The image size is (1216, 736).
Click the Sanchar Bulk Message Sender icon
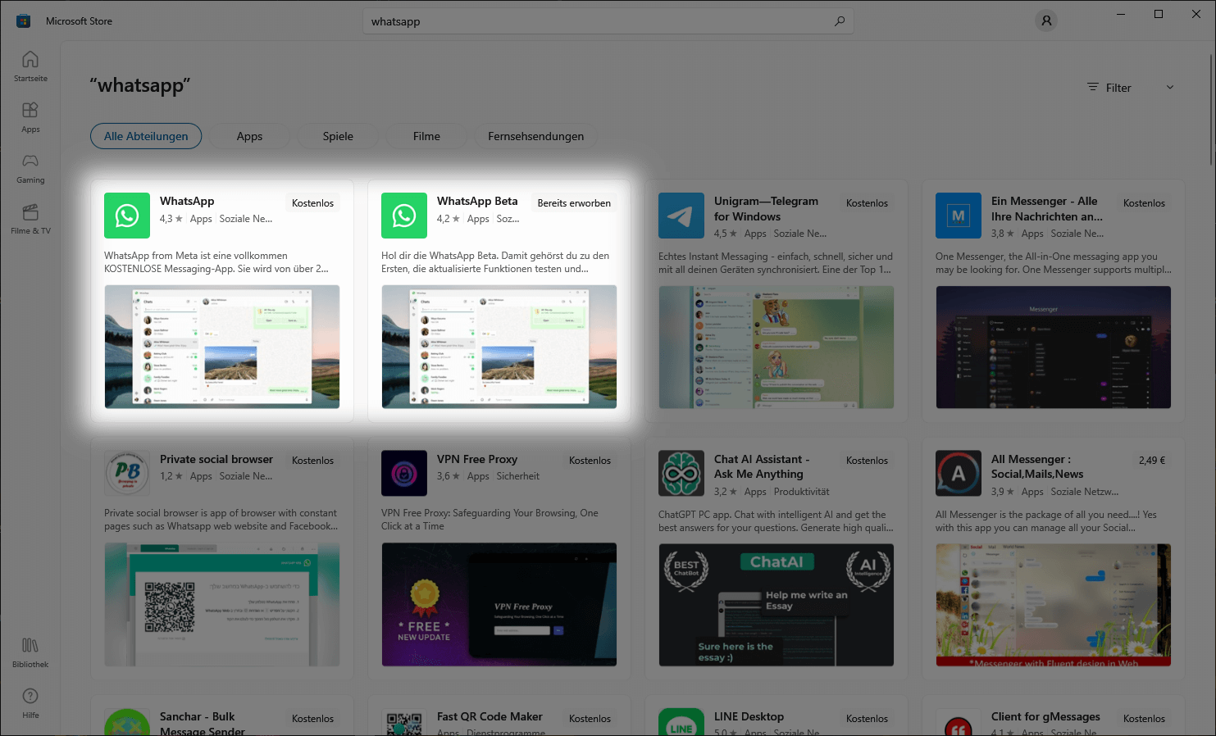click(x=127, y=722)
